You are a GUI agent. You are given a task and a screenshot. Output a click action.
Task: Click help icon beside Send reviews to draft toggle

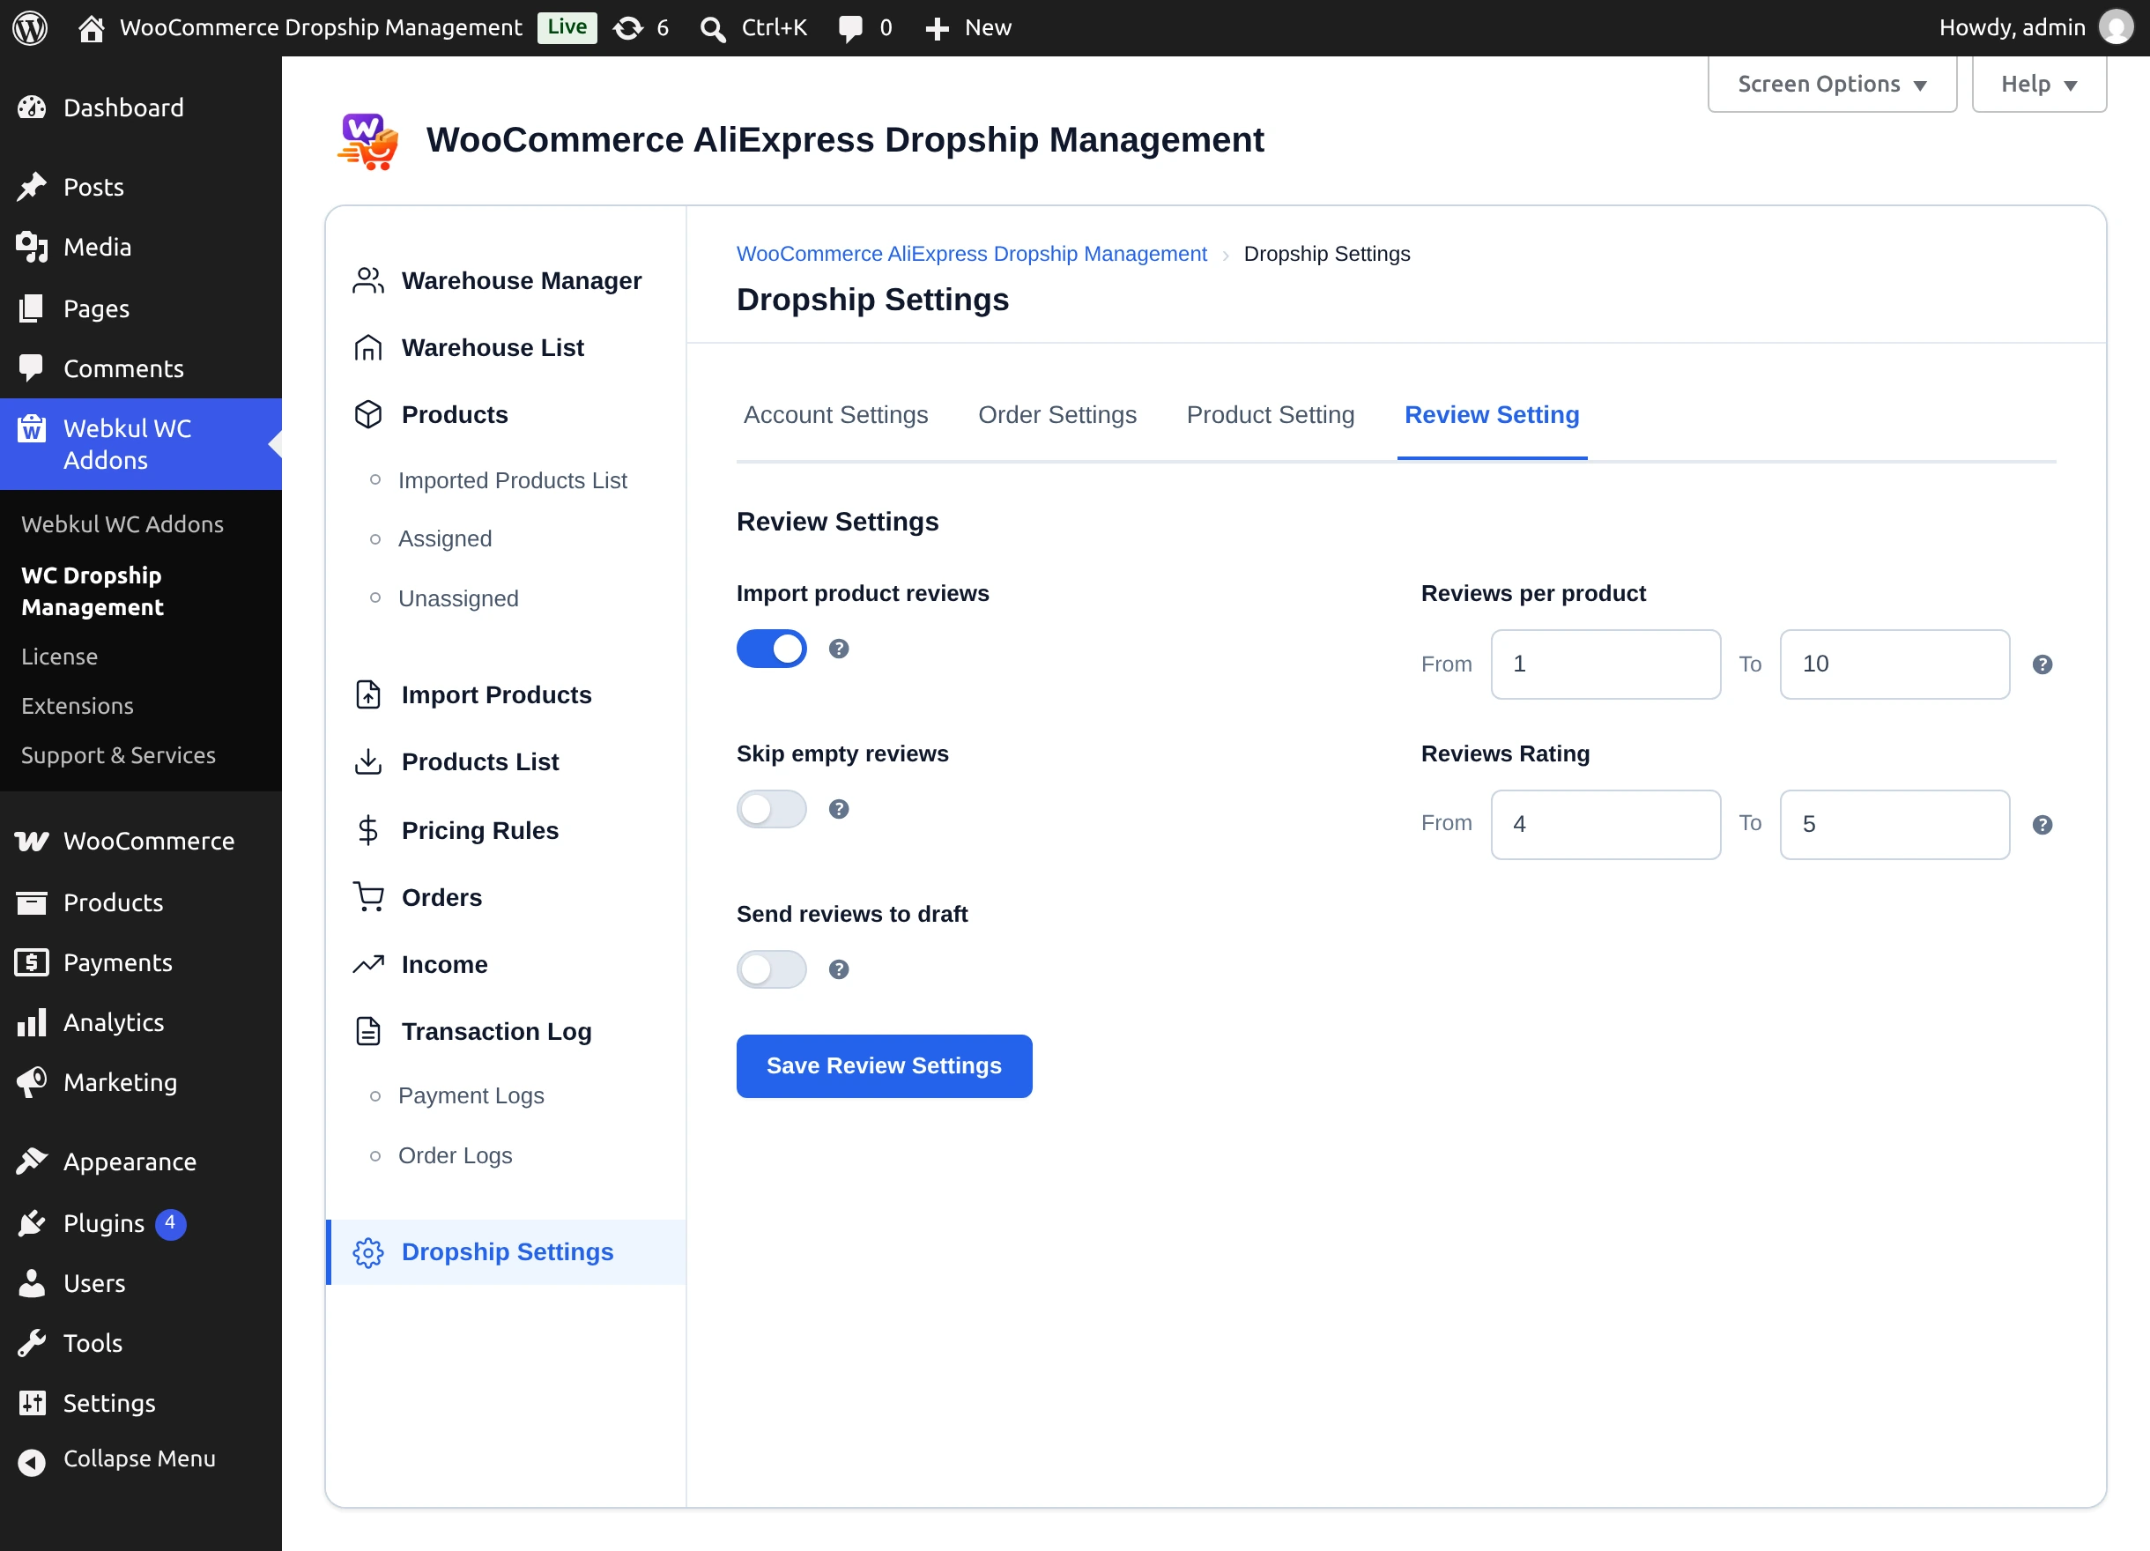[839, 968]
